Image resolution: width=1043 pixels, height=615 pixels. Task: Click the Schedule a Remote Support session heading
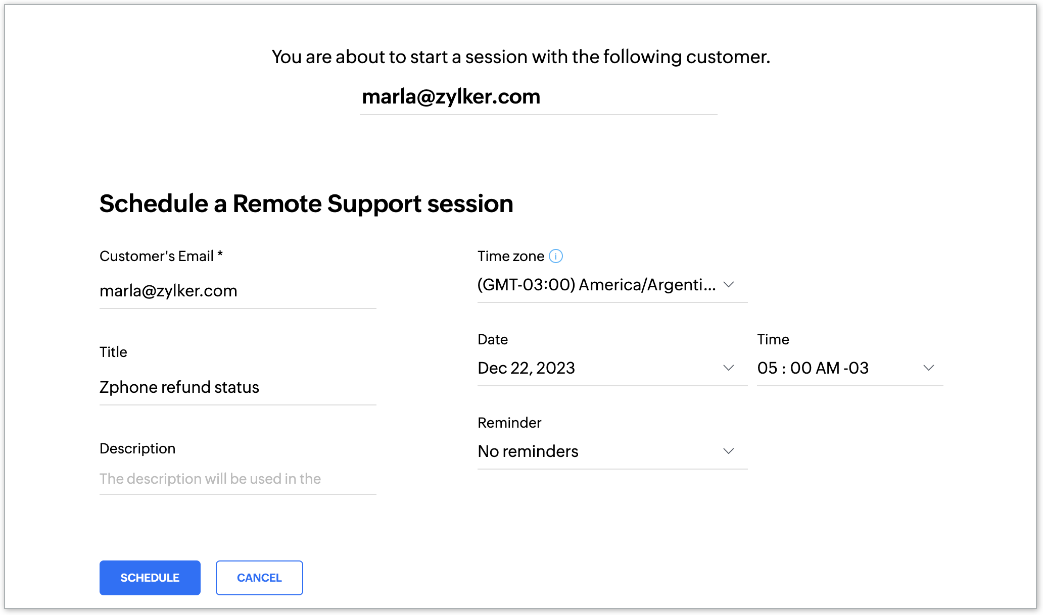[x=306, y=203]
